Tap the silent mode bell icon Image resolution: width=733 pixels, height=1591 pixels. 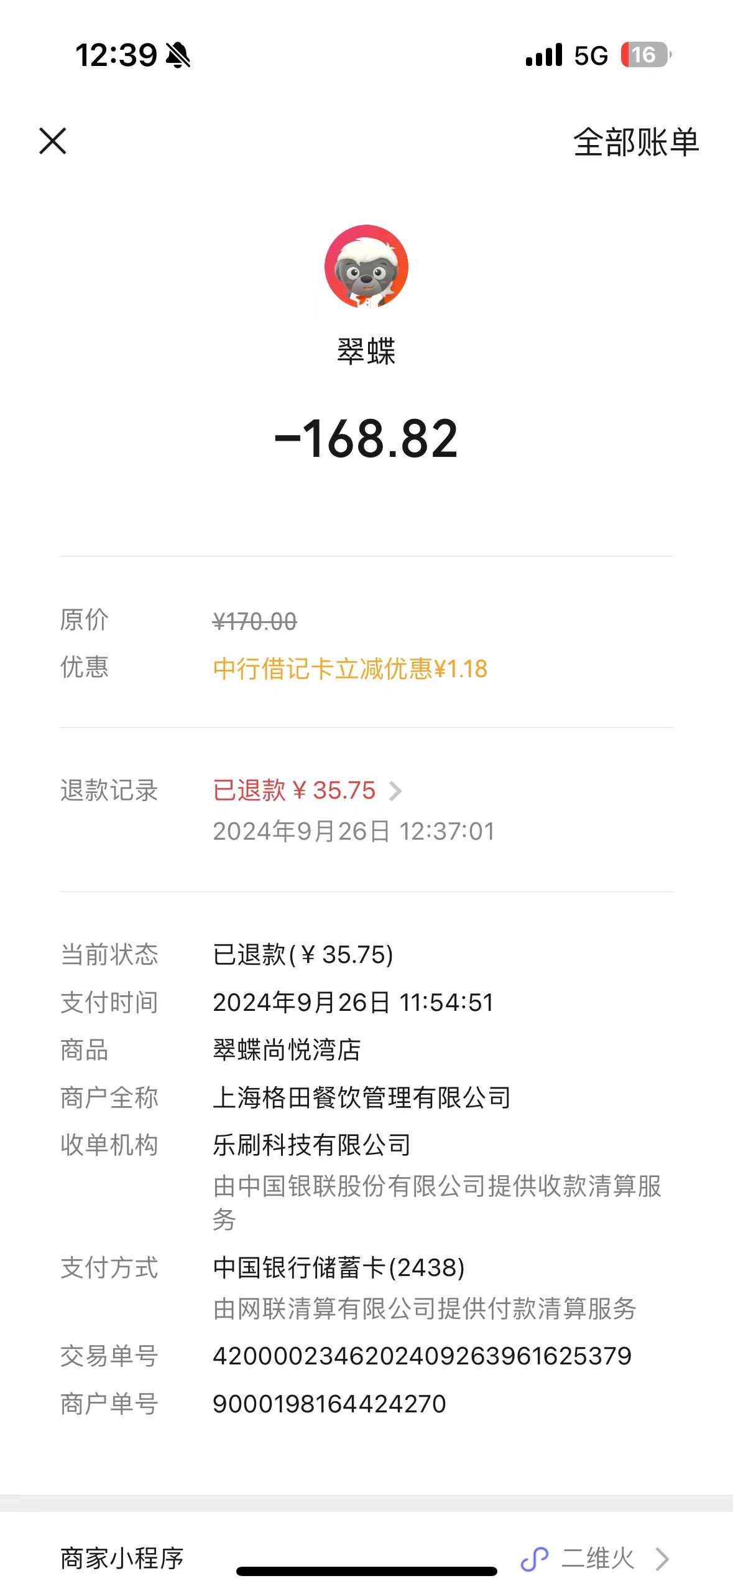point(178,55)
